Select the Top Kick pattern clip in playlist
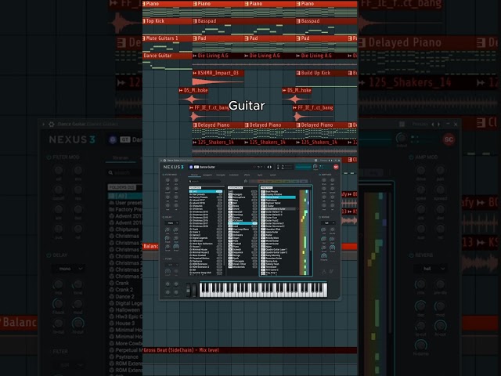Image resolution: width=501 pixels, height=376 pixels. coord(168,27)
